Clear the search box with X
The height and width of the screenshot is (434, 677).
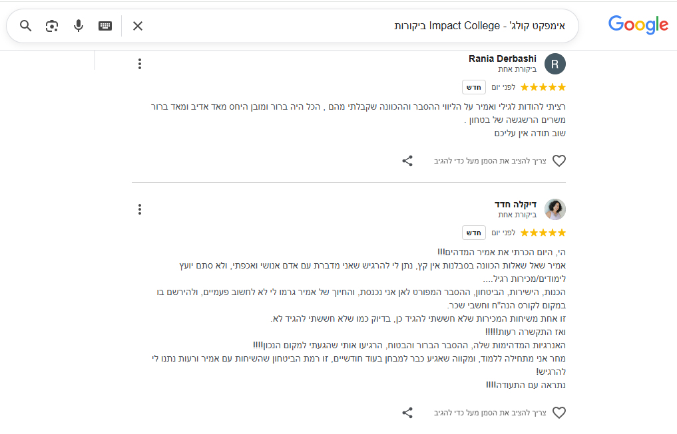point(138,26)
